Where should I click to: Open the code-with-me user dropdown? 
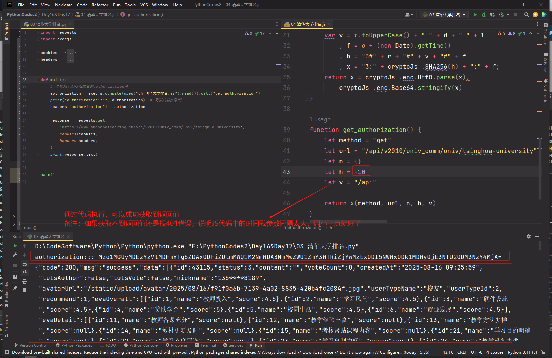pos(409,15)
